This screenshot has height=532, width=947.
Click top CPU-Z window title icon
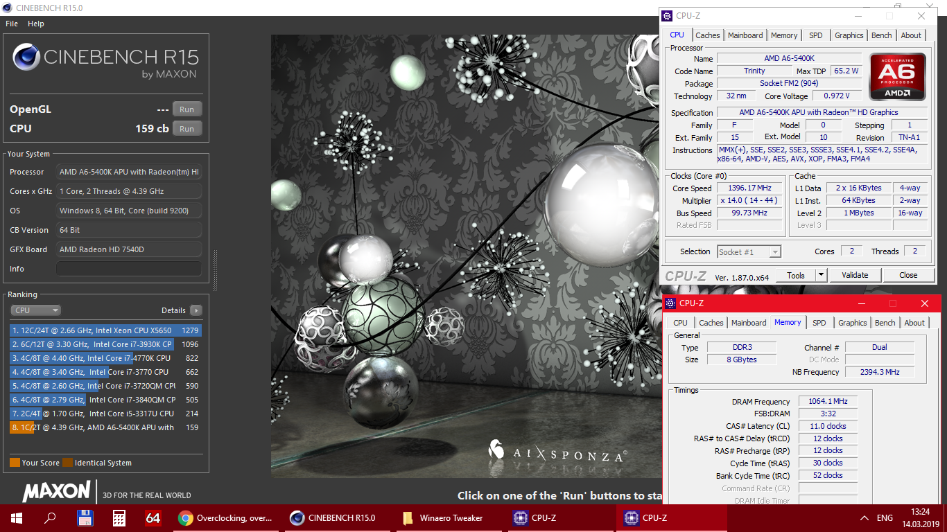click(667, 15)
